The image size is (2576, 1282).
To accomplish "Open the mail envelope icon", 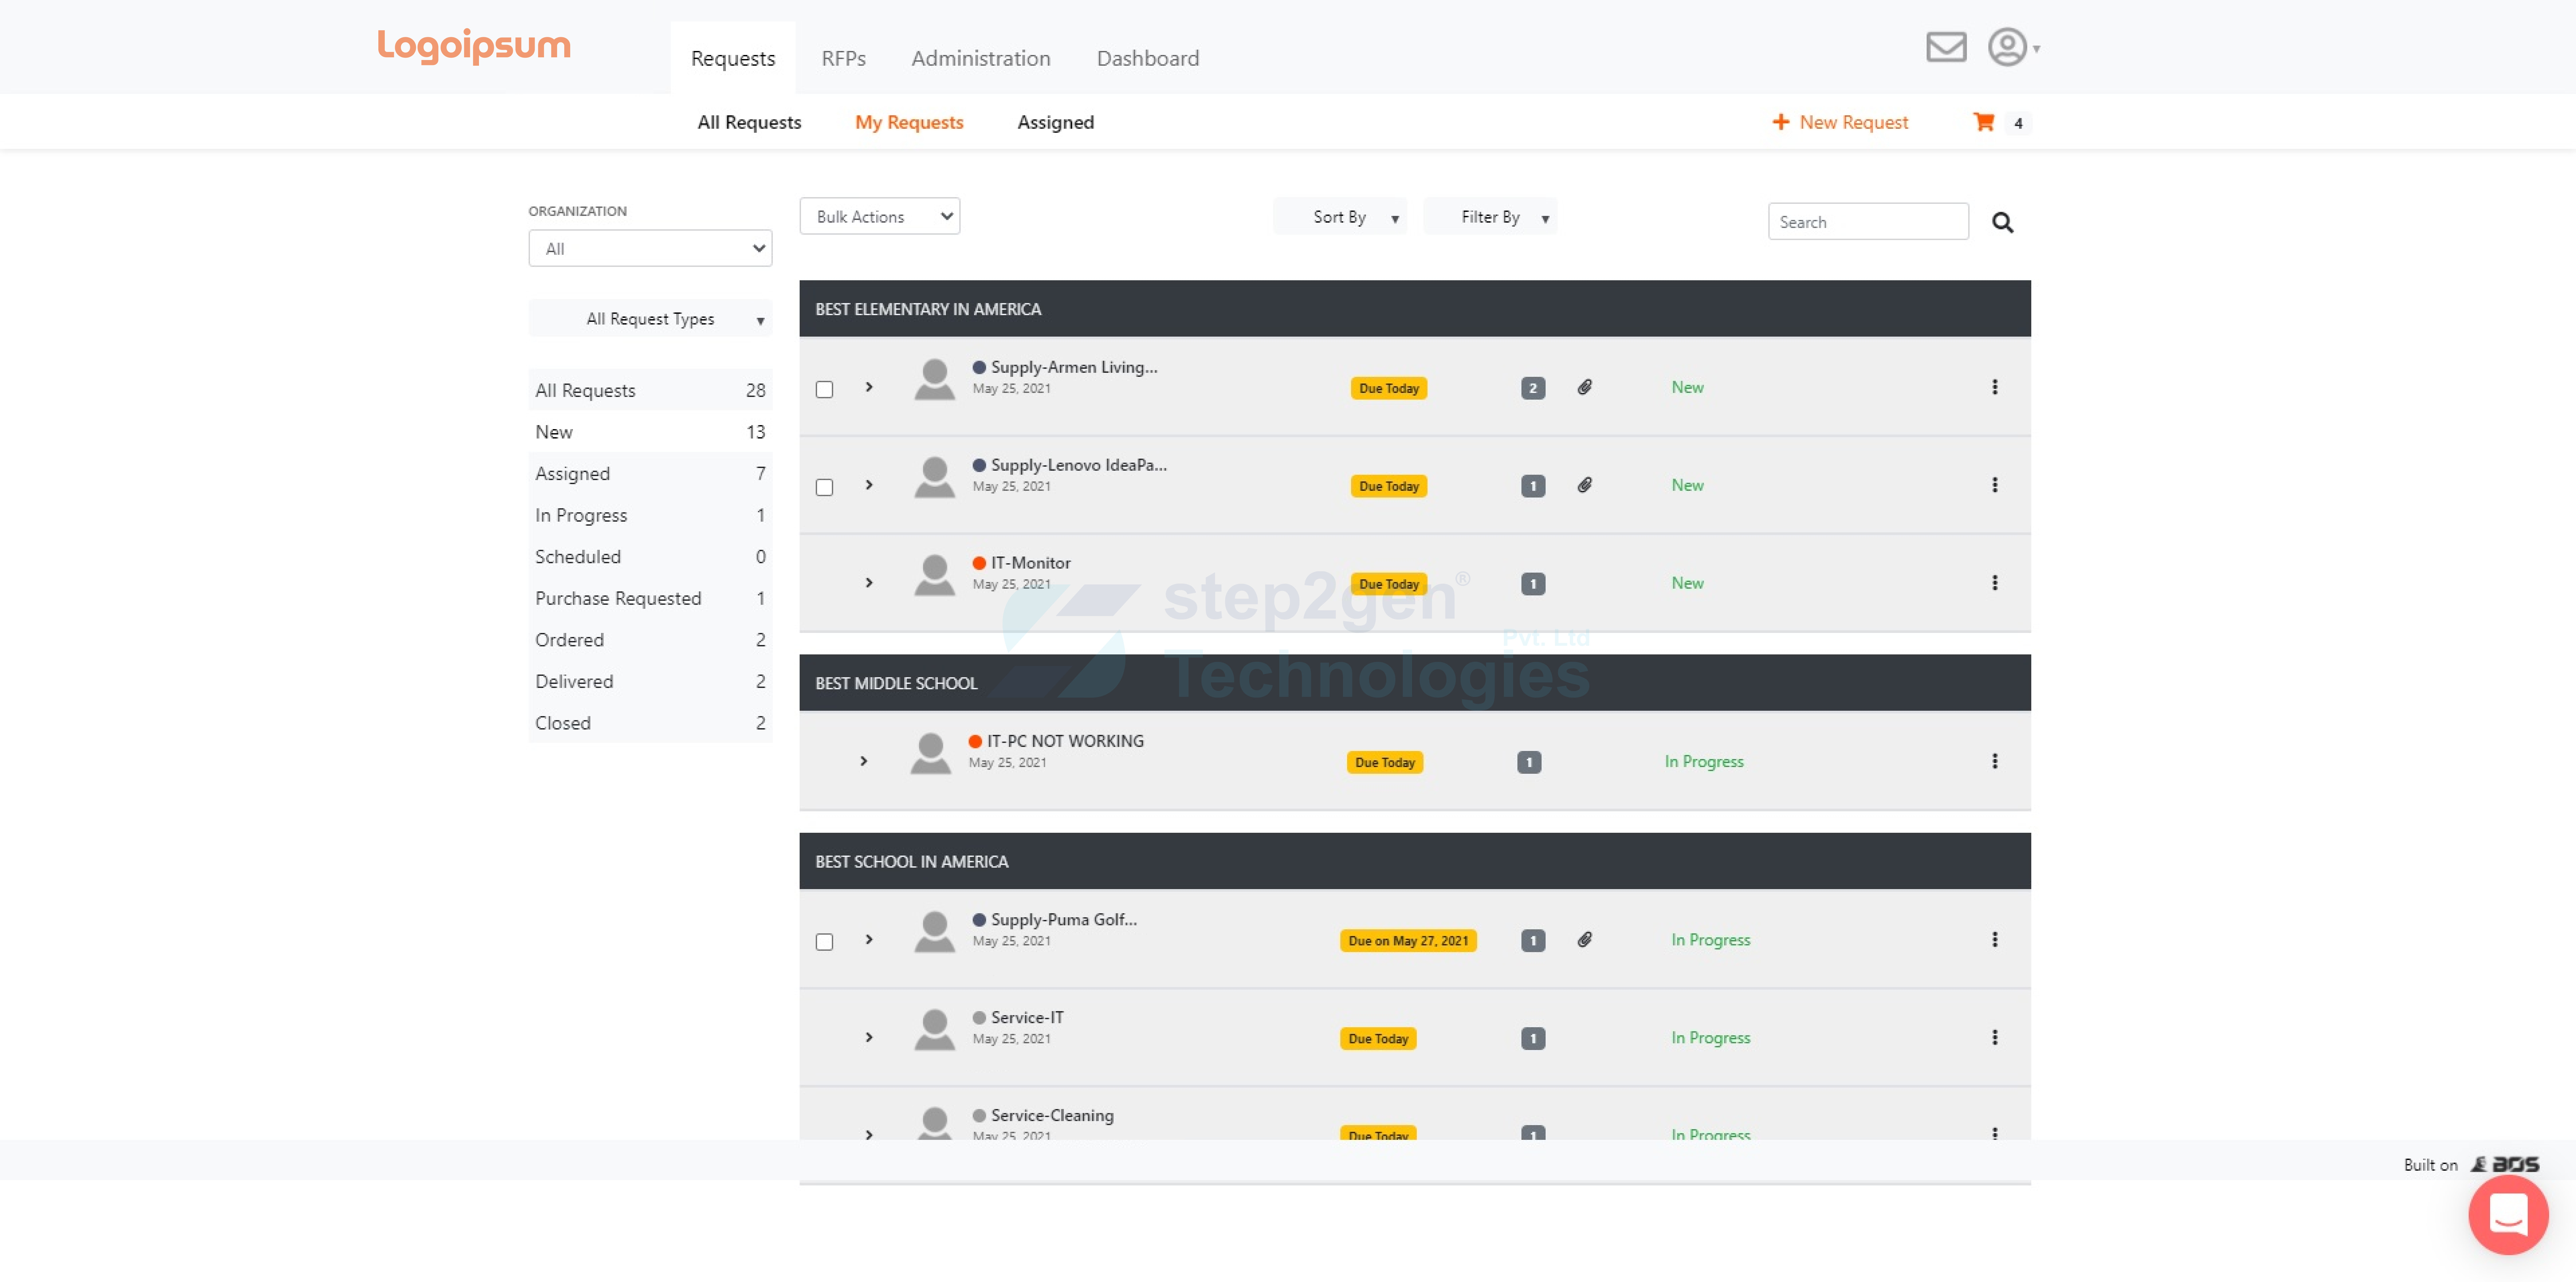I will click(x=1946, y=47).
